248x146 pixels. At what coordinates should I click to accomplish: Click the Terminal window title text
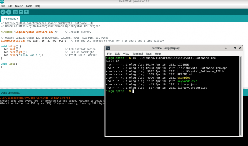[167, 48]
